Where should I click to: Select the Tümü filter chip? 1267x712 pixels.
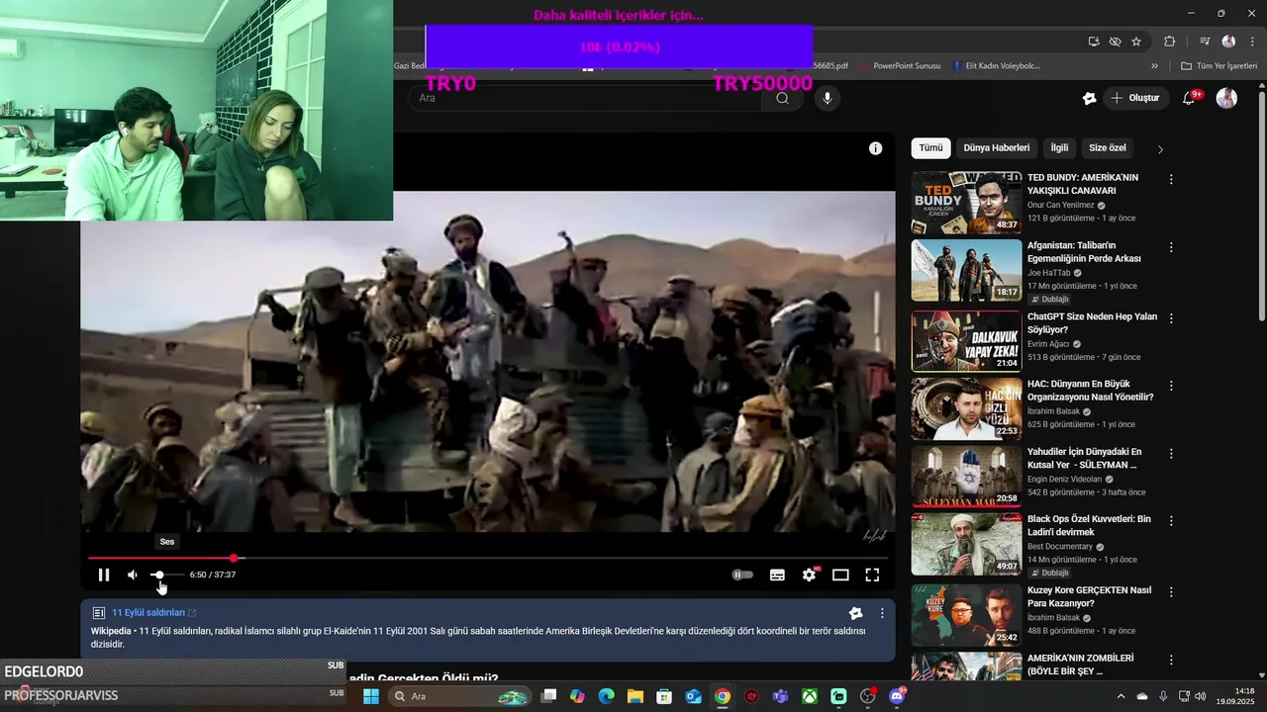[930, 148]
